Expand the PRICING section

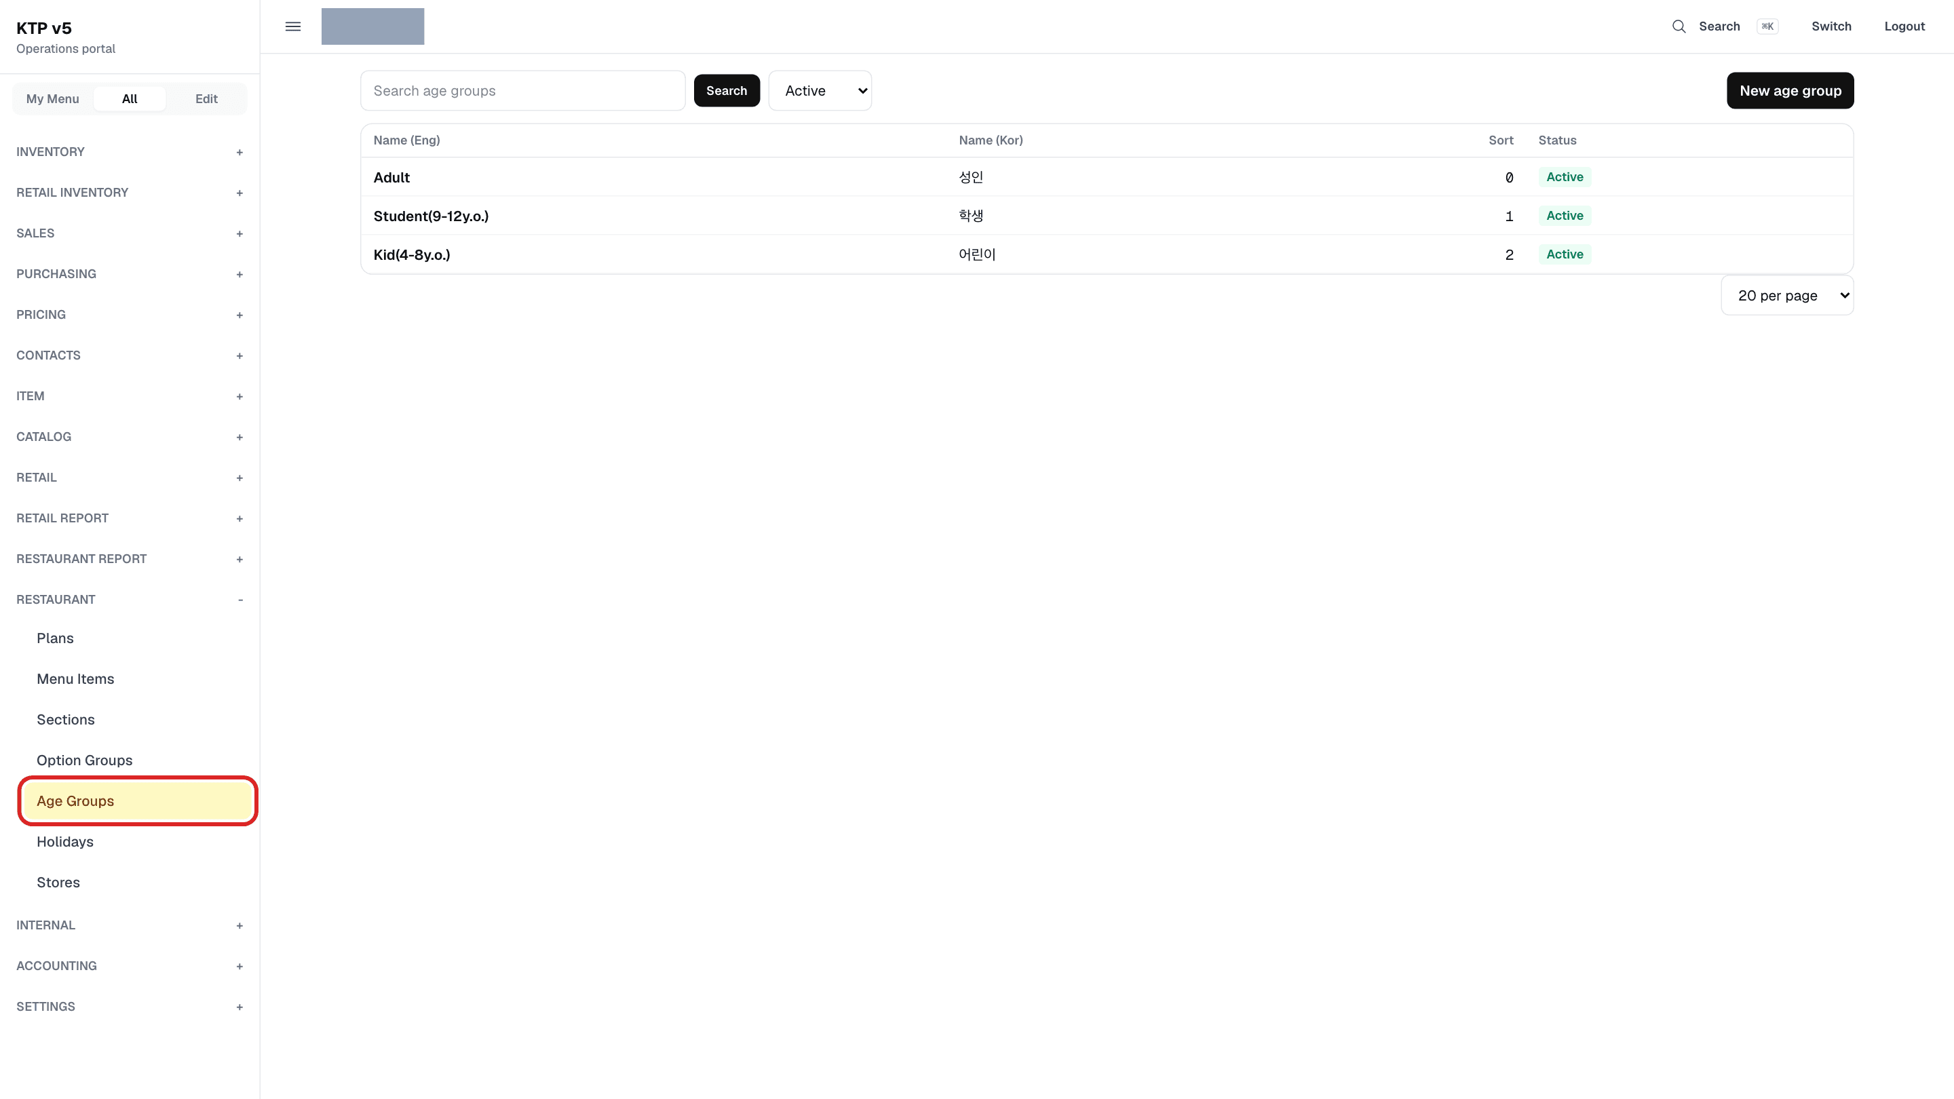pos(130,315)
